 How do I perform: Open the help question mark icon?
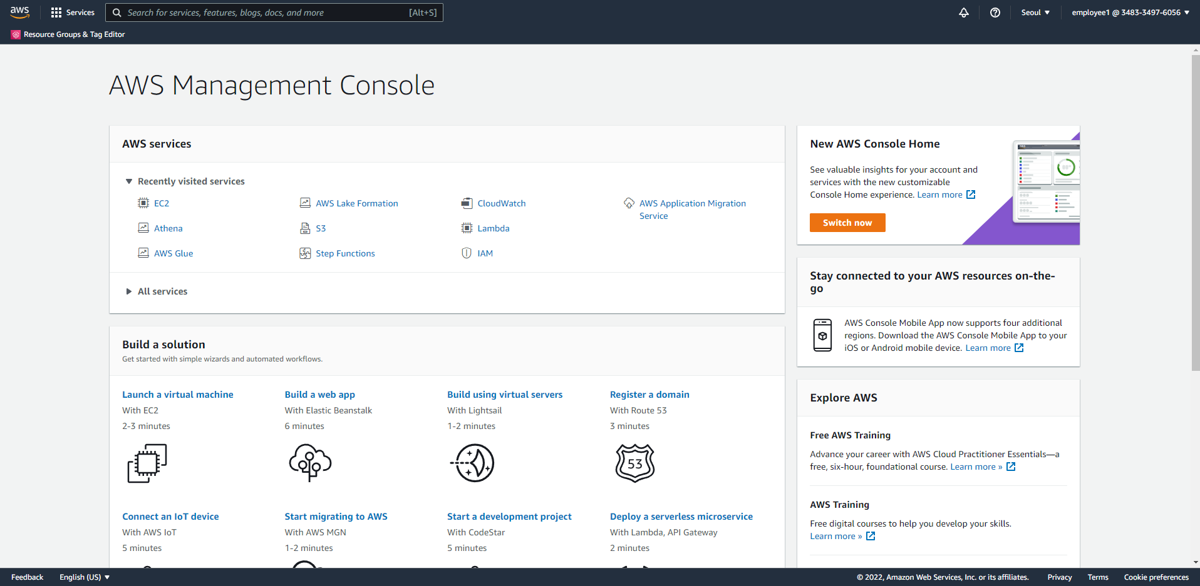point(995,13)
